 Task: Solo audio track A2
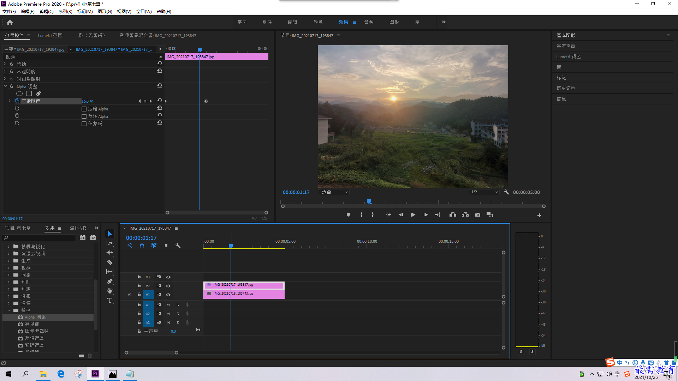click(178, 314)
